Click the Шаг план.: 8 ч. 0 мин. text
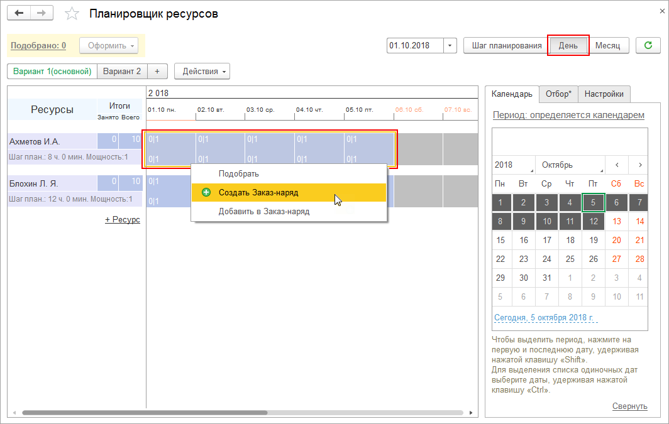Viewport: 669px width, 424px height. pyautogui.click(x=47, y=157)
